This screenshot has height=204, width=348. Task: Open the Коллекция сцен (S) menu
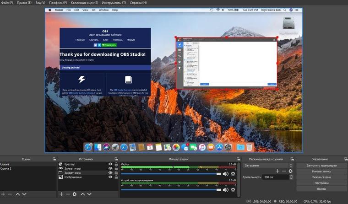84,3
